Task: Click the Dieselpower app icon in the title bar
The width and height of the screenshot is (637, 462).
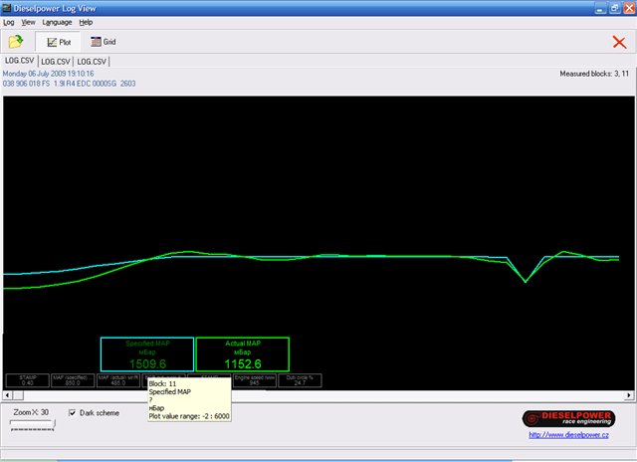Action: [x=7, y=8]
